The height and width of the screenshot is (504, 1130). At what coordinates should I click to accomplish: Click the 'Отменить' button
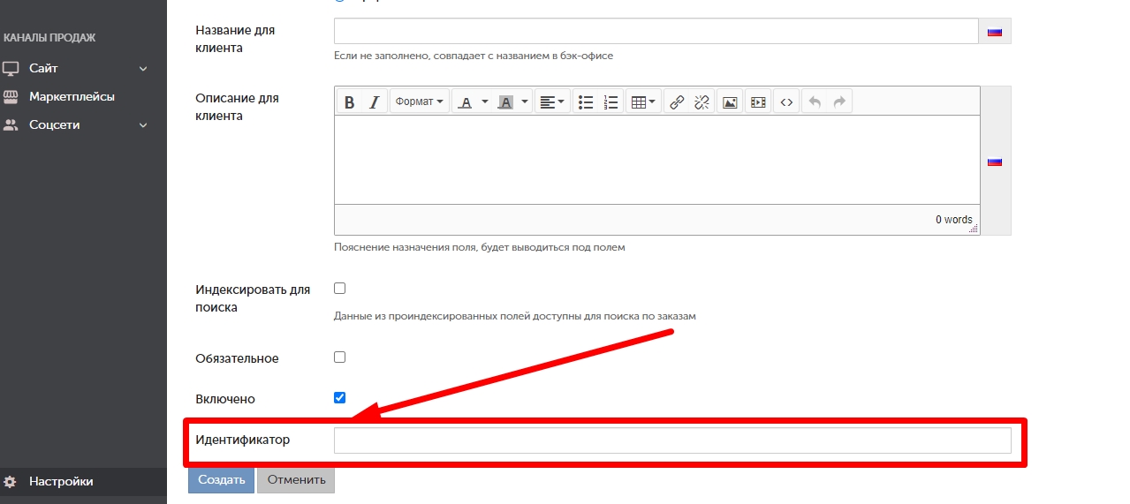coord(296,480)
